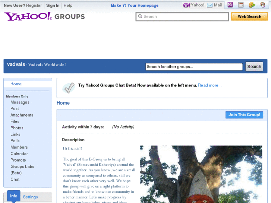Select Home in the left menu
Viewport: 271px width, 203px height.
(x=16, y=84)
